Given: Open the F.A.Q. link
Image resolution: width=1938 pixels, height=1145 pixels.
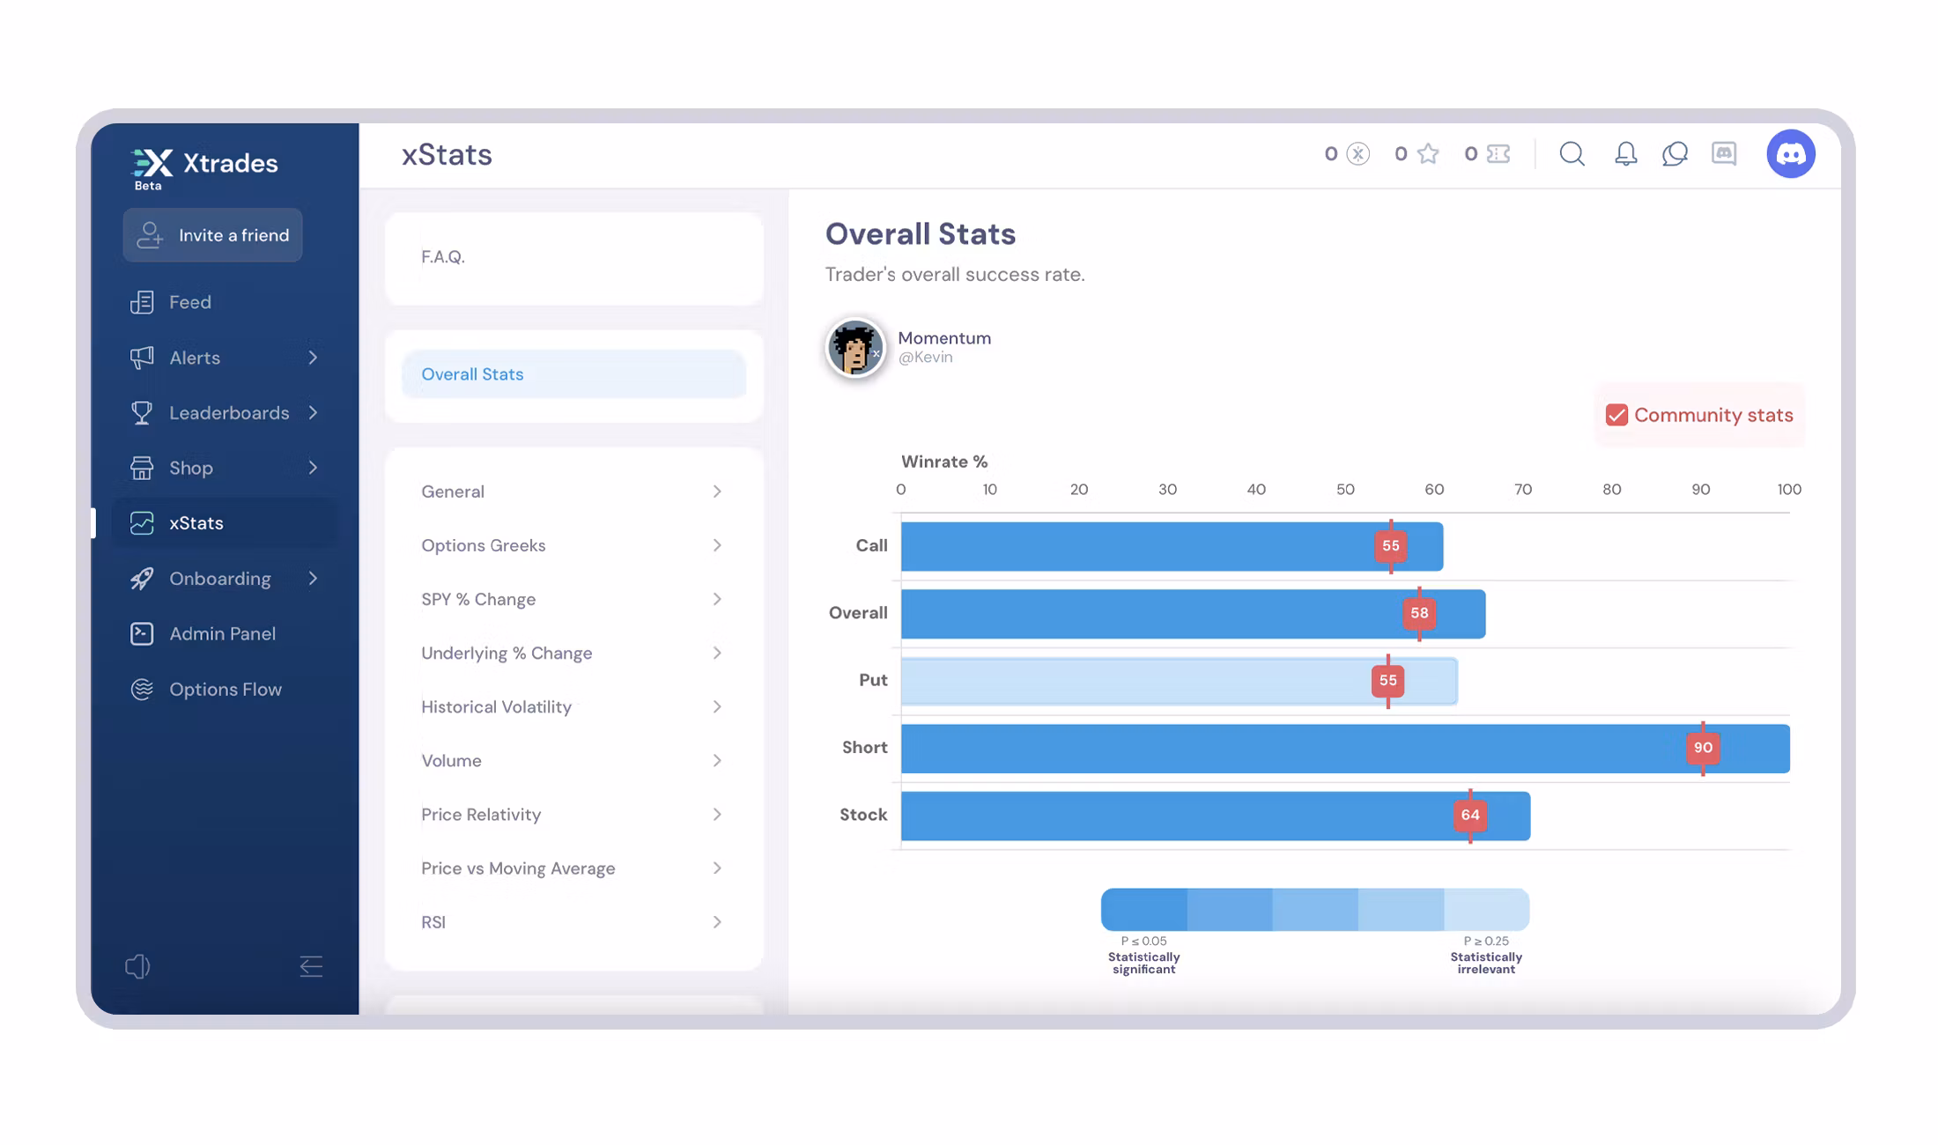Looking at the screenshot, I should pos(443,256).
